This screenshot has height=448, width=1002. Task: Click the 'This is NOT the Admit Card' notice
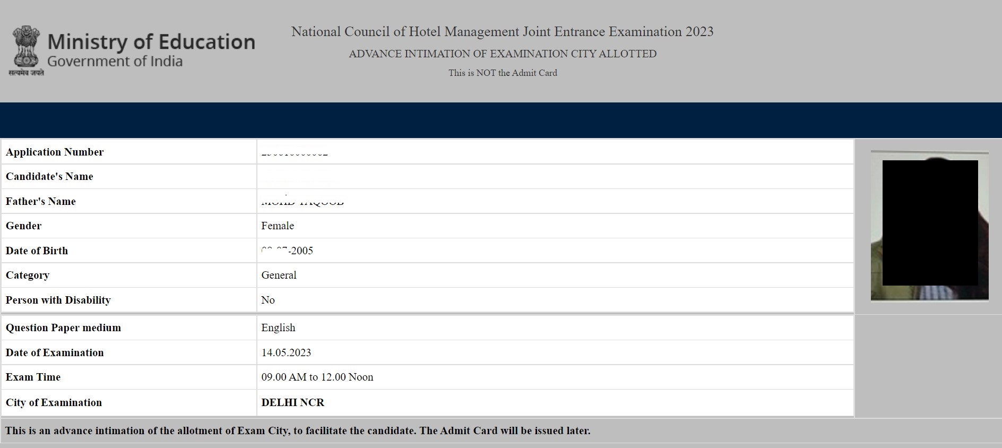[x=502, y=73]
